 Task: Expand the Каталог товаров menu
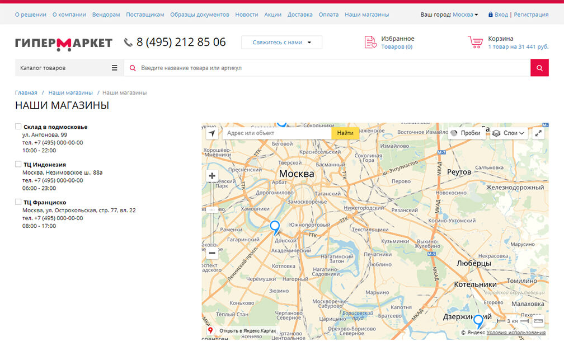point(69,68)
